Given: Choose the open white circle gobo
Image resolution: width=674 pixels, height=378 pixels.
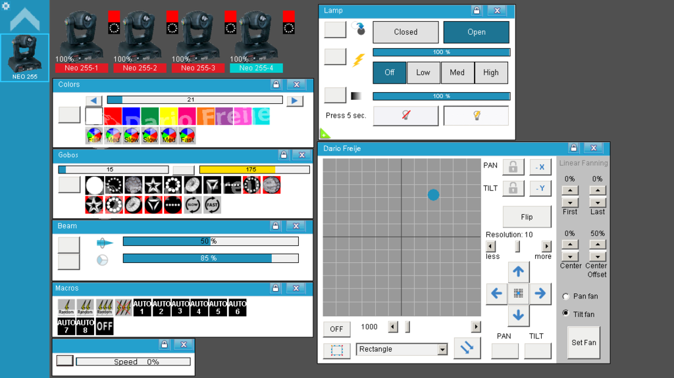Looking at the screenshot, I should 94,185.
